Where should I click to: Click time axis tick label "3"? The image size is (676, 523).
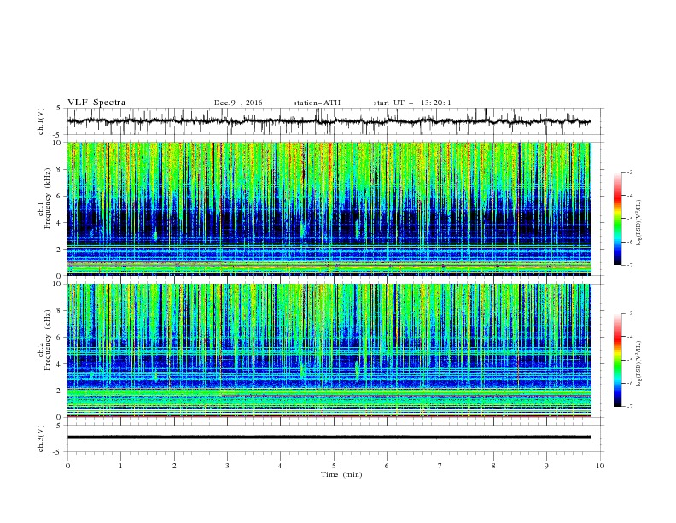227,466
